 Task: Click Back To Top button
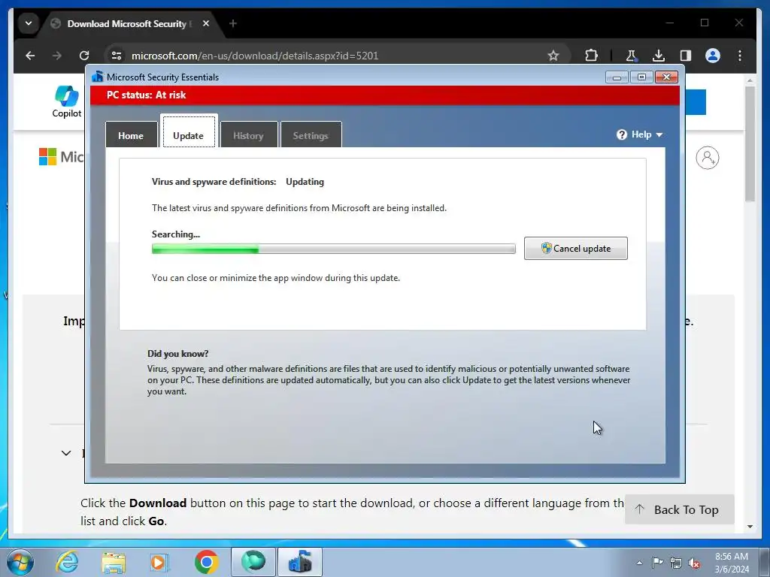(679, 510)
